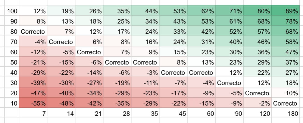
Task: Click the cell showing -21%
Action: pyautogui.click(x=33, y=62)
